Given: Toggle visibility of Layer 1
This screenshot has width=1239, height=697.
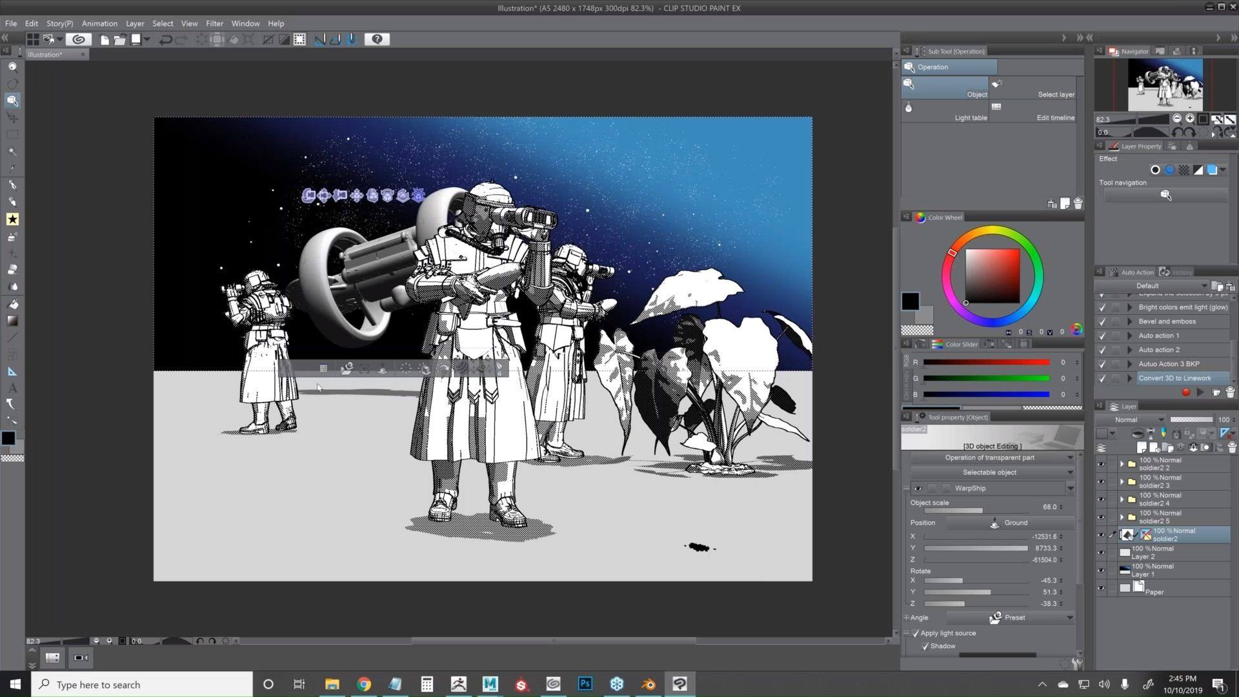Looking at the screenshot, I should tap(1101, 571).
